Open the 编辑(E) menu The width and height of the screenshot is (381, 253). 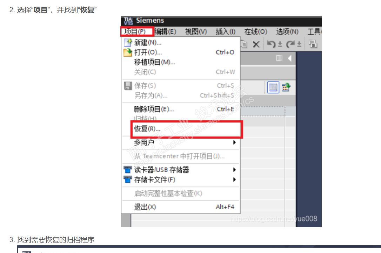click(165, 31)
